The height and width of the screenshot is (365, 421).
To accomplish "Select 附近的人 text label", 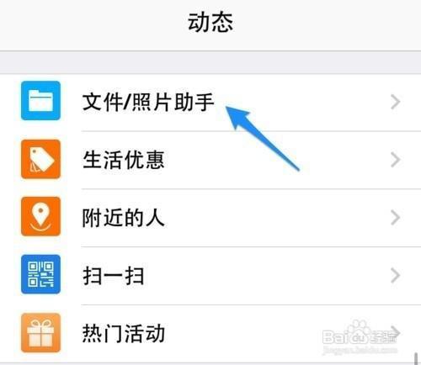I will [x=123, y=218].
